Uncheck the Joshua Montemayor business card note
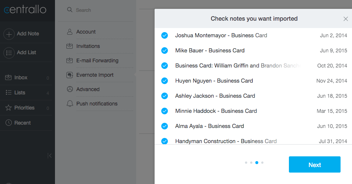This screenshot has width=352, height=184. [x=165, y=35]
